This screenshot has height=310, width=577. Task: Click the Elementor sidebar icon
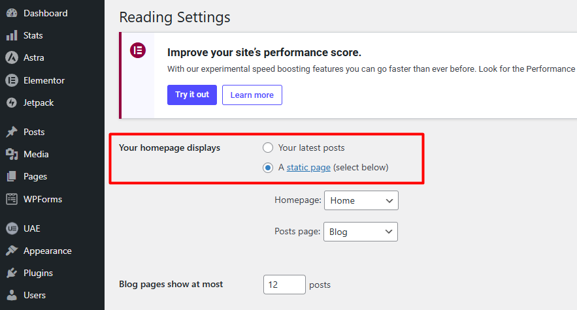pyautogui.click(x=12, y=80)
